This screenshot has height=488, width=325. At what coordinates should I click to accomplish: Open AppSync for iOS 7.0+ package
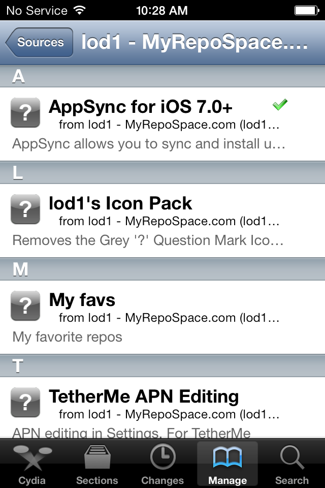[x=141, y=107]
